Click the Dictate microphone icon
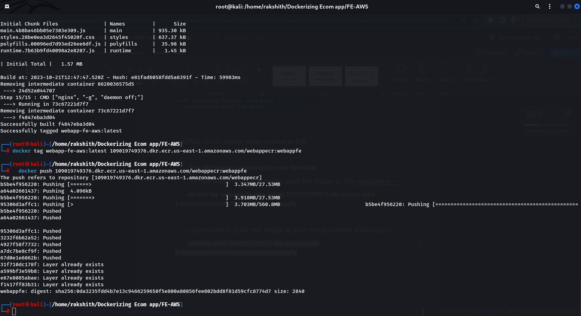This screenshot has width=581, height=316. [x=422, y=70]
